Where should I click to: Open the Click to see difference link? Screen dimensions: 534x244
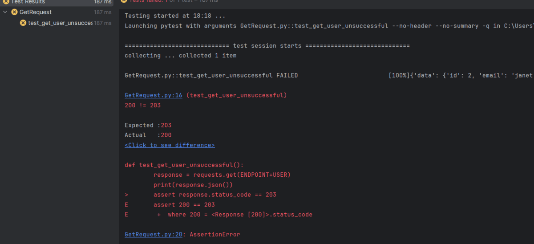tap(170, 145)
